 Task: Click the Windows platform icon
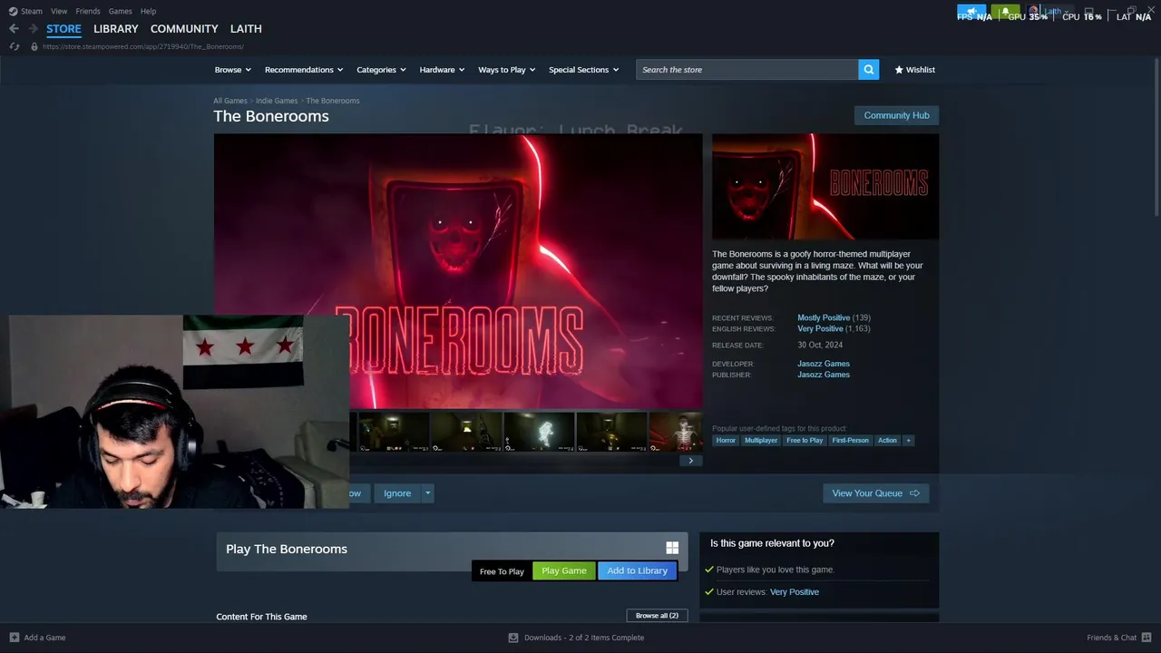pos(672,548)
